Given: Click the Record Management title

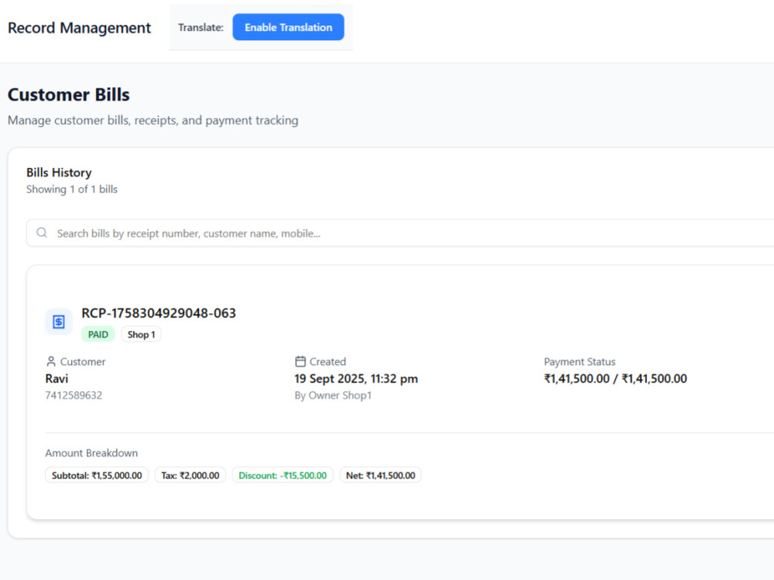Looking at the screenshot, I should point(80,28).
